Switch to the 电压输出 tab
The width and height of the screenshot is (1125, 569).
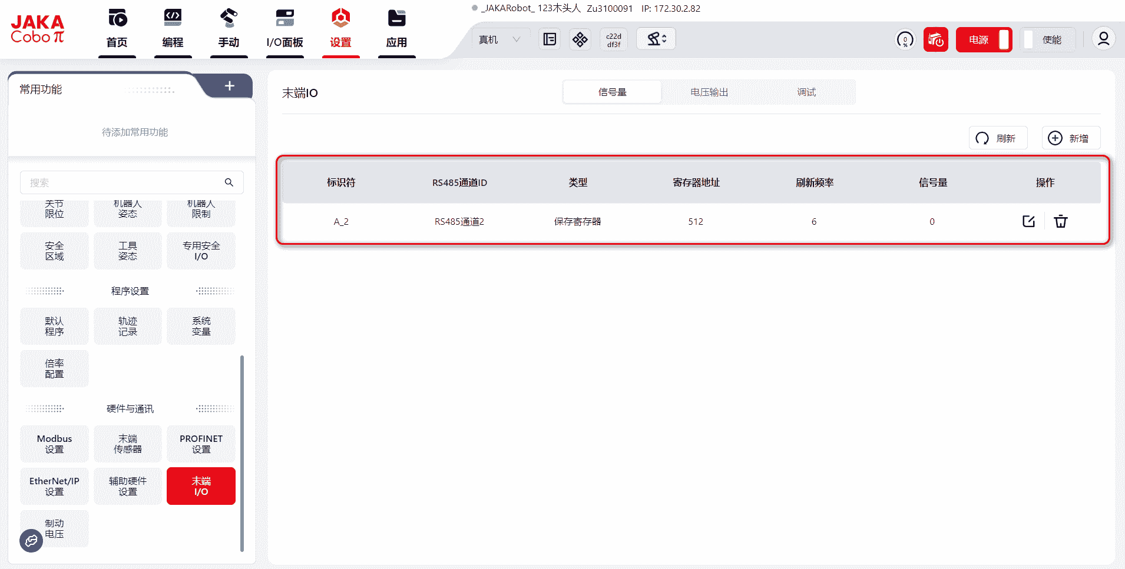coord(709,92)
